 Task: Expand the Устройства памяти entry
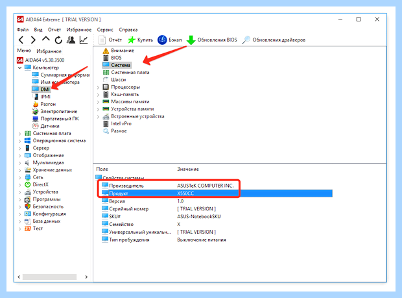click(x=98, y=110)
